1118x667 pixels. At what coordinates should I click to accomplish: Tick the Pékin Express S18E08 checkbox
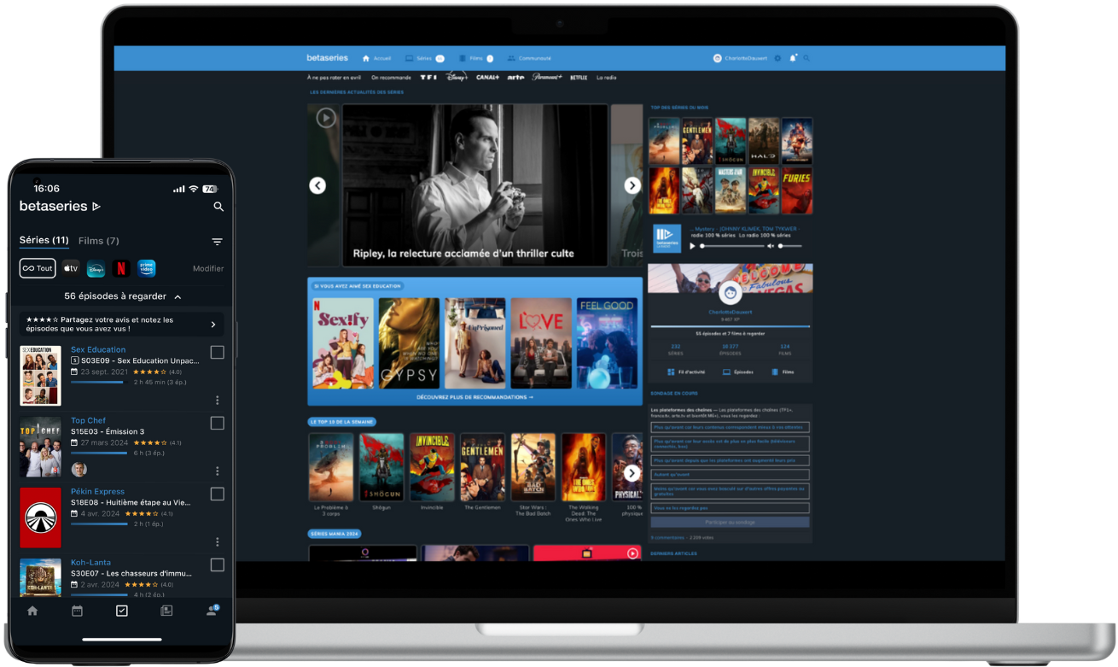(217, 494)
